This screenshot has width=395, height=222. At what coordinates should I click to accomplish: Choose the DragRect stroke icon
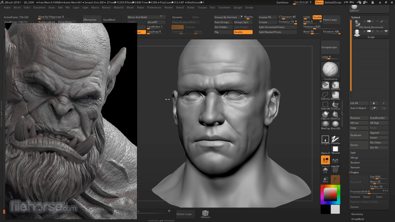(325, 140)
